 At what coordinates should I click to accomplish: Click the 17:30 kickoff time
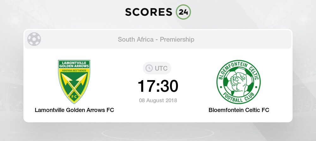(158, 86)
